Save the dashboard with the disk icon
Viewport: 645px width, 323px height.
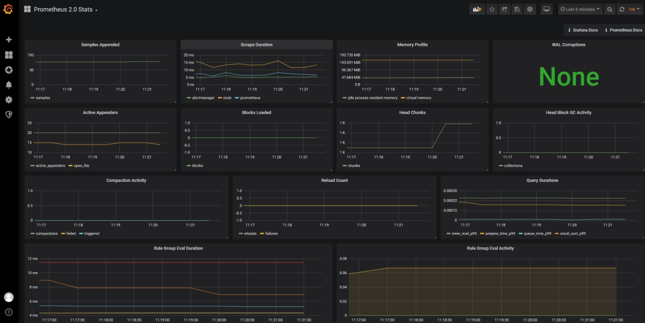517,9
